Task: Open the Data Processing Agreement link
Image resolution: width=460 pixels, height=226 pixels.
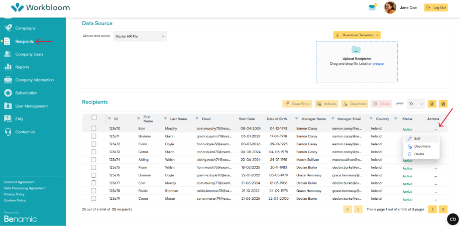Action: click(25, 188)
